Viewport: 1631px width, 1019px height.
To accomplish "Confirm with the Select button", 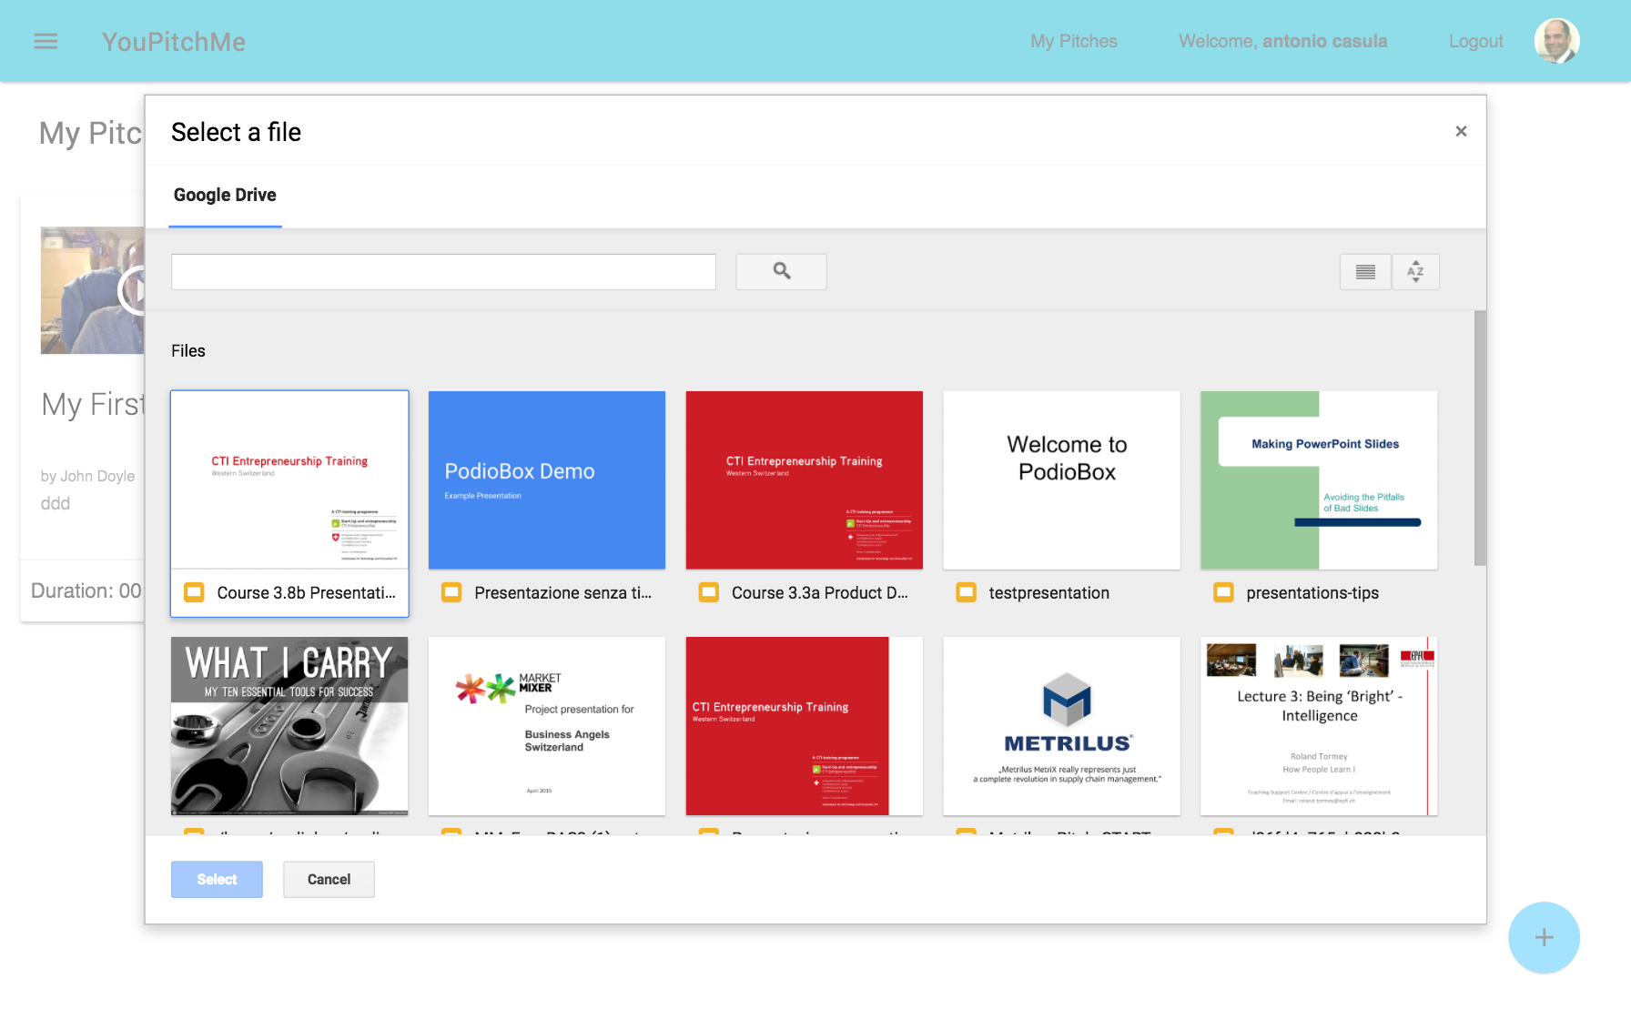I will pos(217,879).
